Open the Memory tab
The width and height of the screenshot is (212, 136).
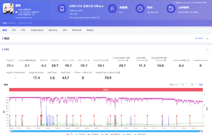53,30
